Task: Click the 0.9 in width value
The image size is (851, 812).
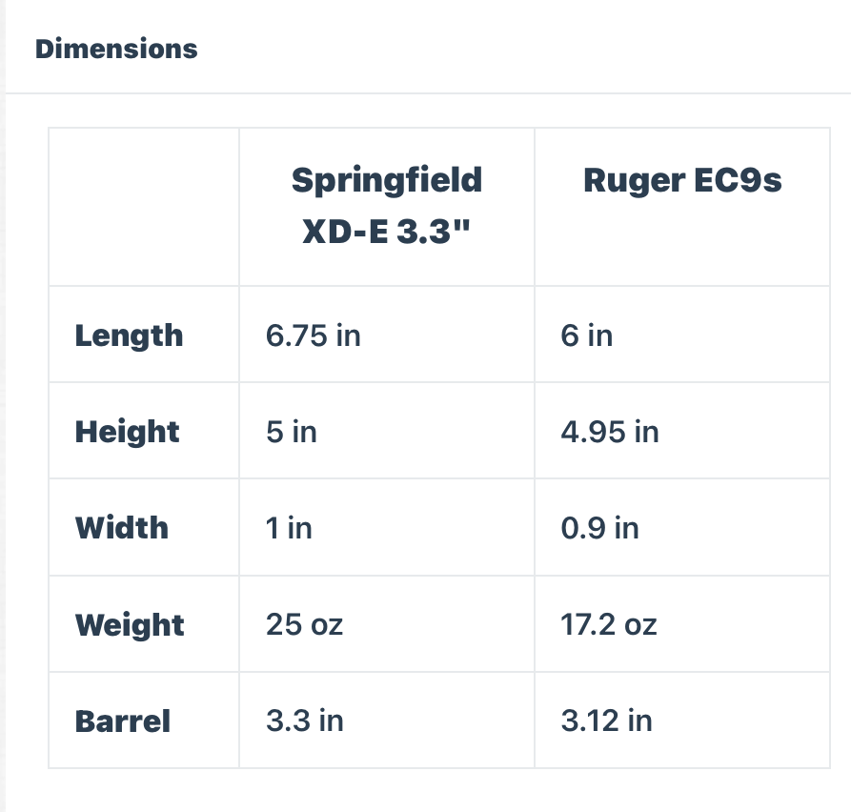Action: pos(600,528)
